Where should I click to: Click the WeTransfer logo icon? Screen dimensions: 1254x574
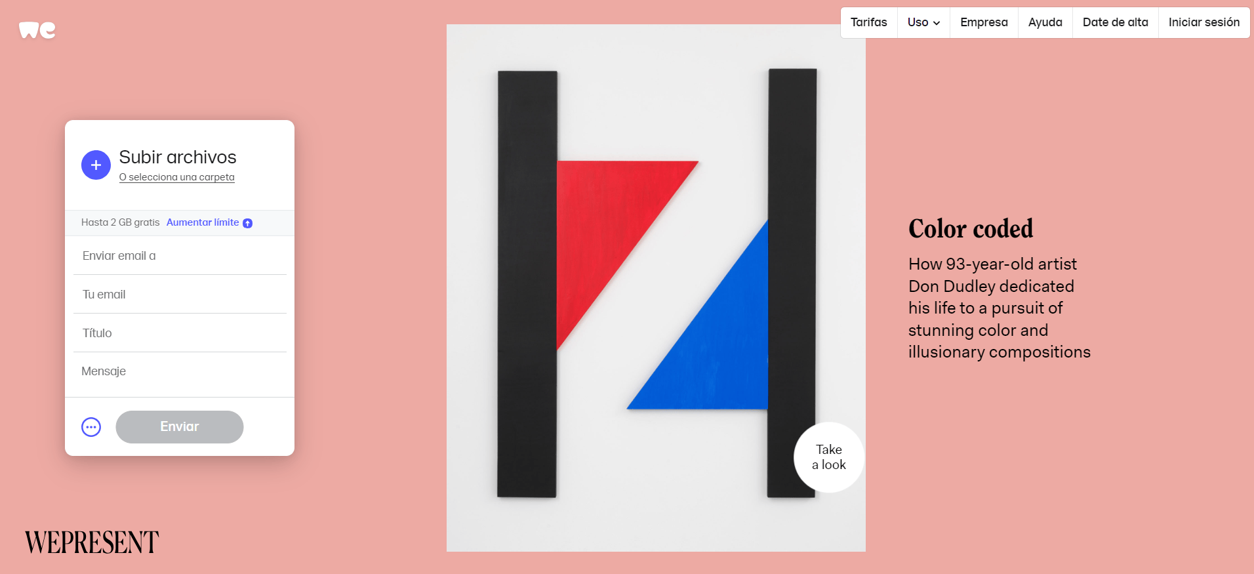click(x=37, y=30)
